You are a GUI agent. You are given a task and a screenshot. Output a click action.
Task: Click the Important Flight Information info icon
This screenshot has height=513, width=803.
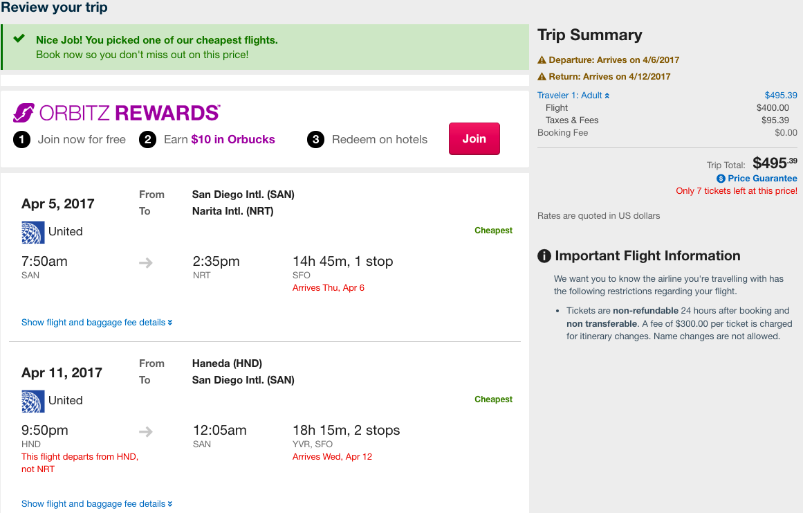point(544,255)
